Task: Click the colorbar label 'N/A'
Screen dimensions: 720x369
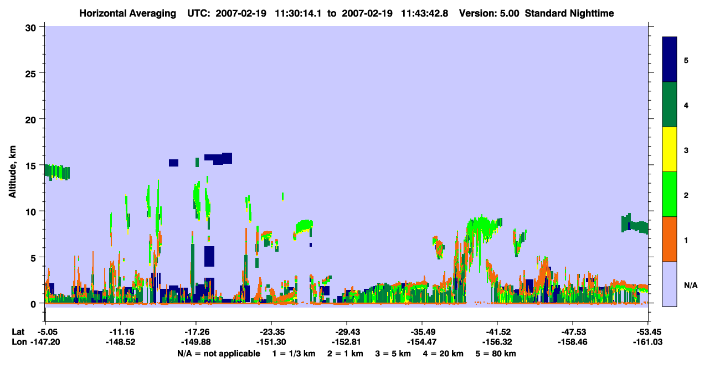Action: (691, 285)
